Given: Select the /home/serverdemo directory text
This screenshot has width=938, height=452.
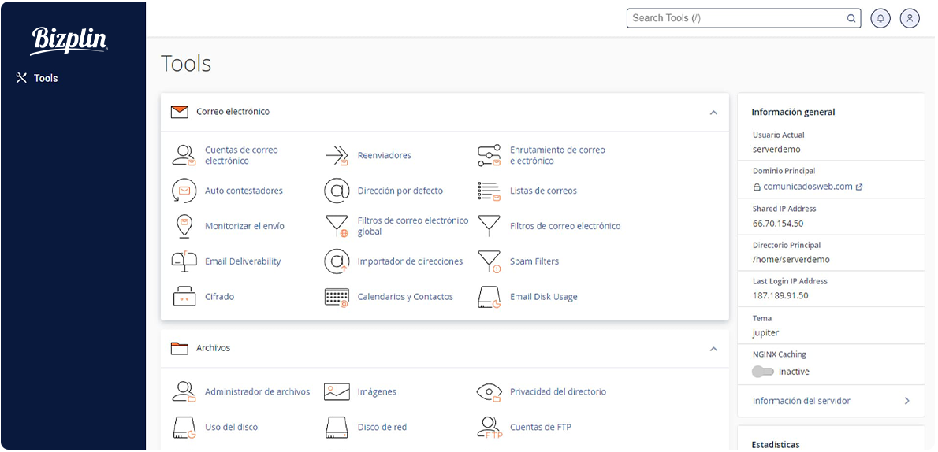Looking at the screenshot, I should tap(791, 260).
